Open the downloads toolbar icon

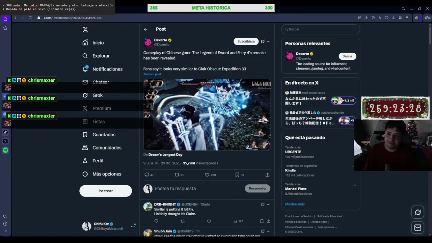pyautogui.click(x=394, y=18)
